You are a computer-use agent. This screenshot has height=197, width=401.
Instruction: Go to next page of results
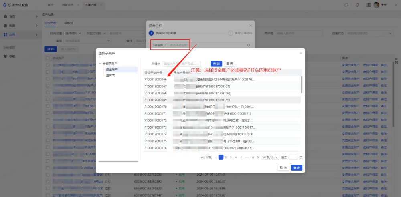tap(258, 157)
